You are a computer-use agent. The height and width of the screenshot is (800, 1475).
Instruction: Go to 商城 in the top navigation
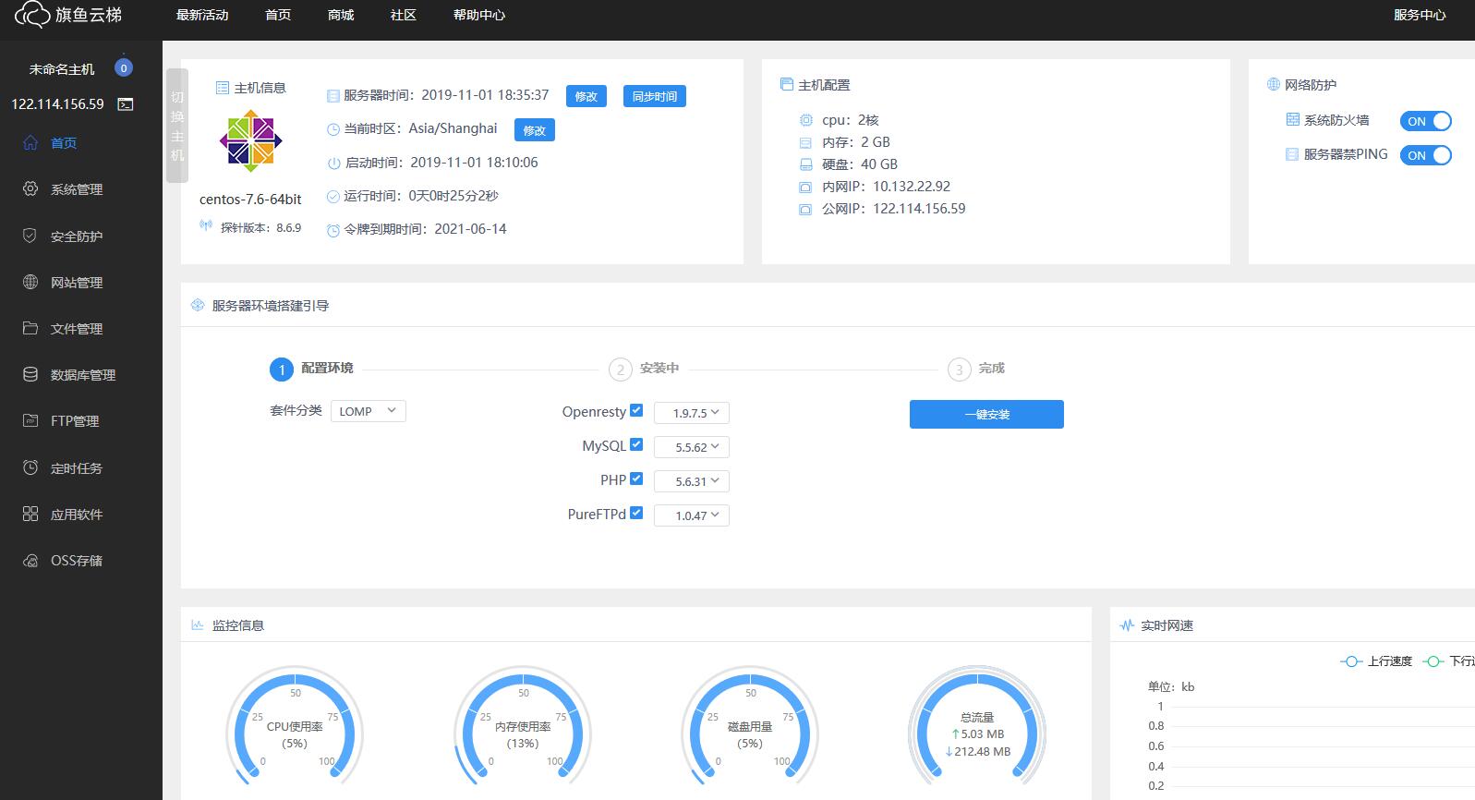point(341,16)
